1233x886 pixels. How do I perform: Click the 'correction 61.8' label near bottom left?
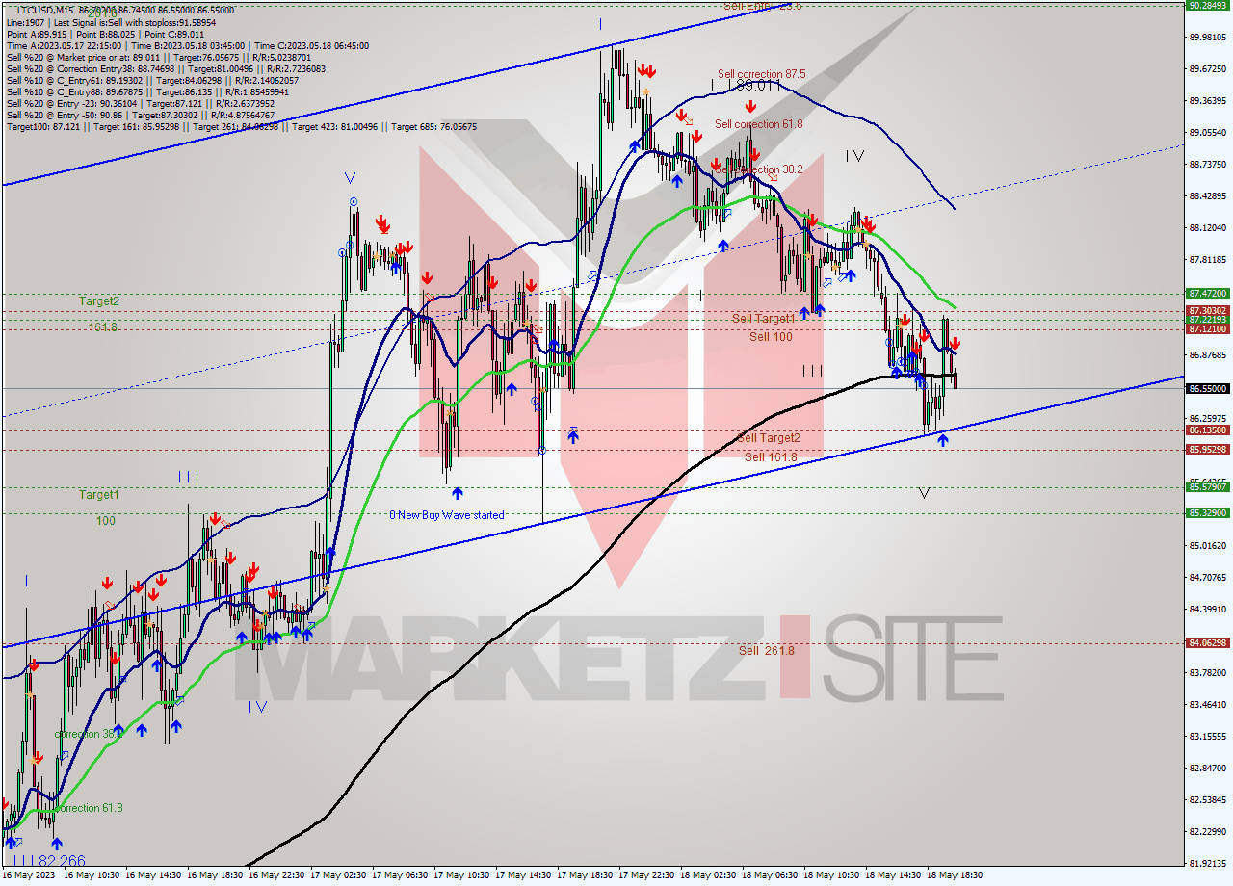point(89,808)
